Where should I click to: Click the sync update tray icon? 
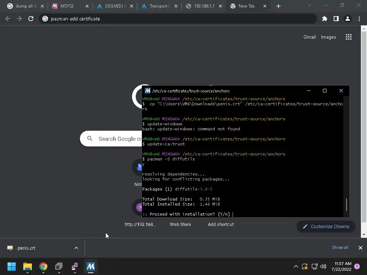[305, 266]
